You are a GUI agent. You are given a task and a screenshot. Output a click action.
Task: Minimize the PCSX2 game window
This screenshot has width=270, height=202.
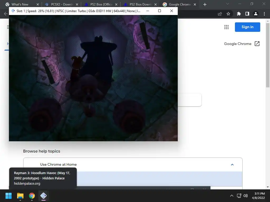tap(148, 11)
